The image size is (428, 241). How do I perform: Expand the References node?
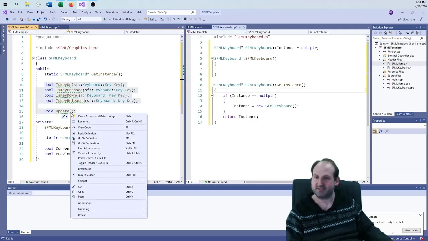coord(379,52)
